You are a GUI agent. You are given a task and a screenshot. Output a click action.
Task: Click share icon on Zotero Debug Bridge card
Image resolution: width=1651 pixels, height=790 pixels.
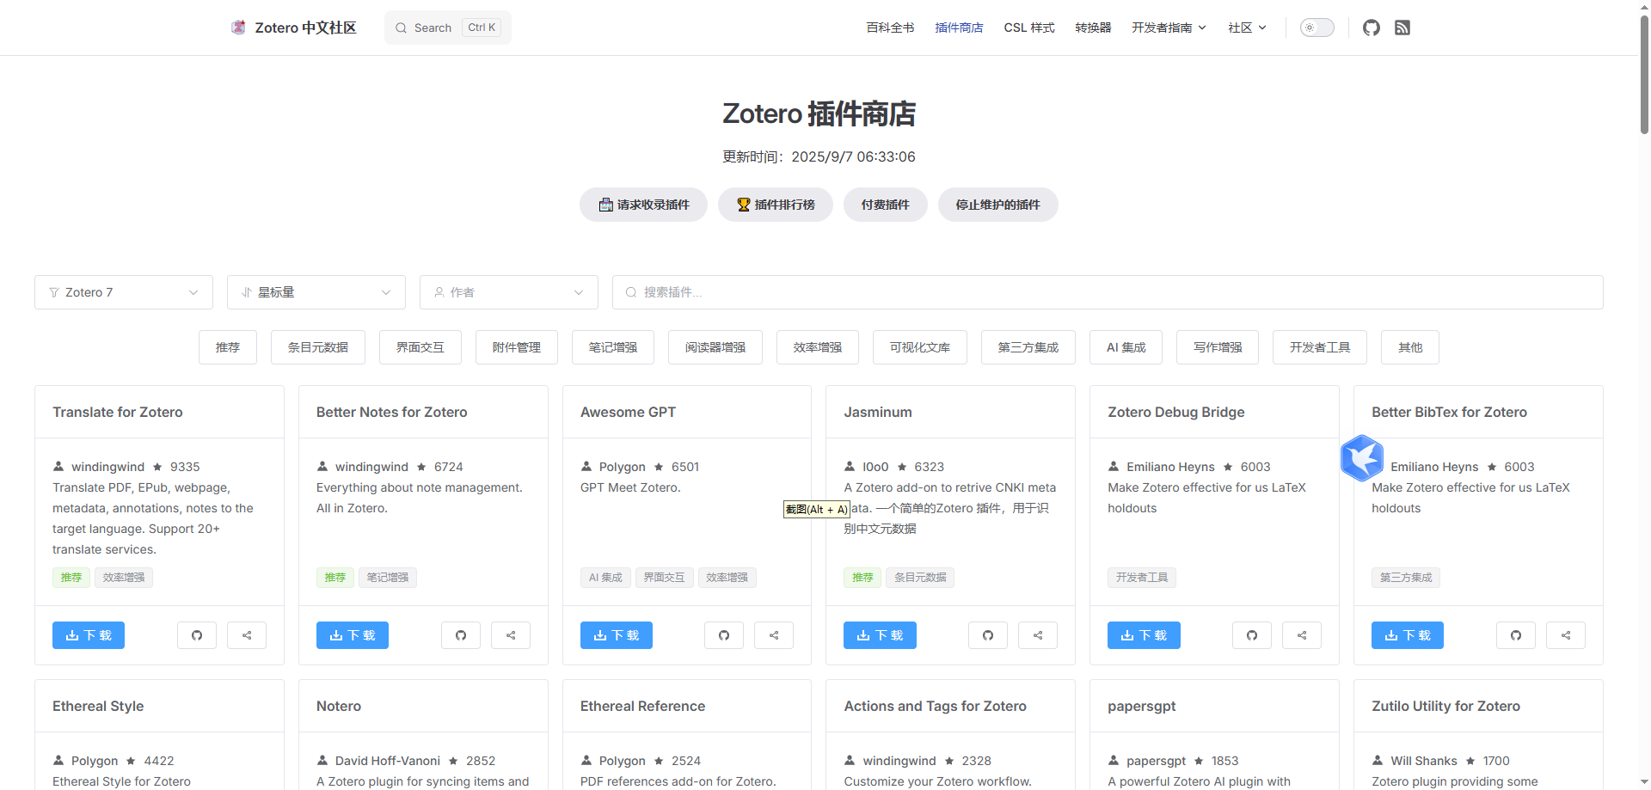pos(1302,635)
